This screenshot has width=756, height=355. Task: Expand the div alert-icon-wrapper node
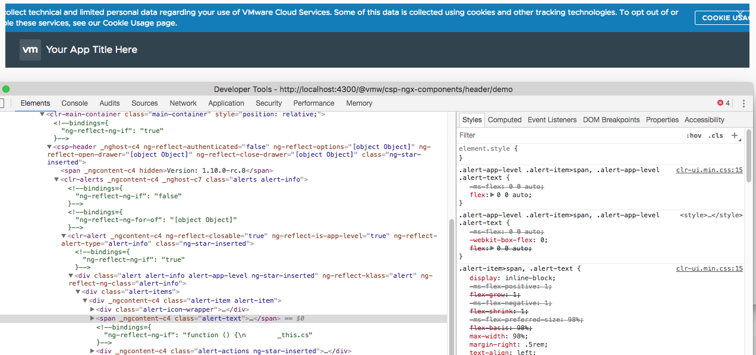point(92,309)
